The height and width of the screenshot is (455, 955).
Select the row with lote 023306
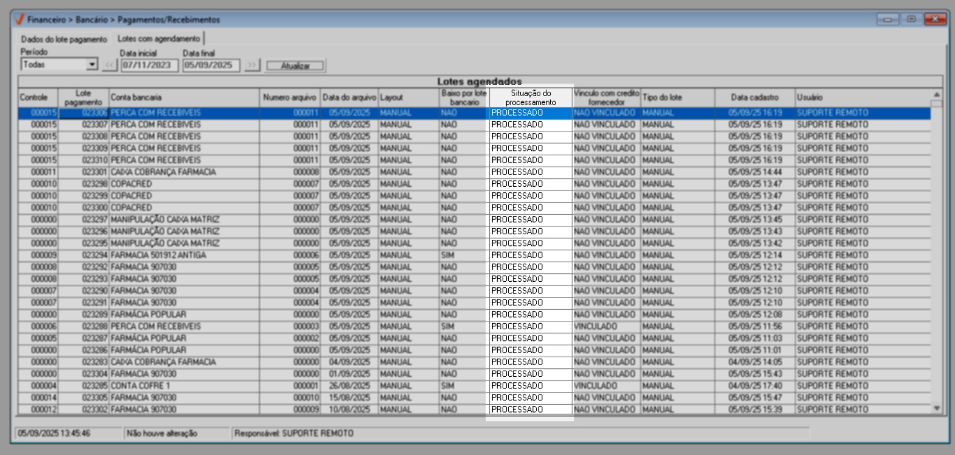(474, 113)
